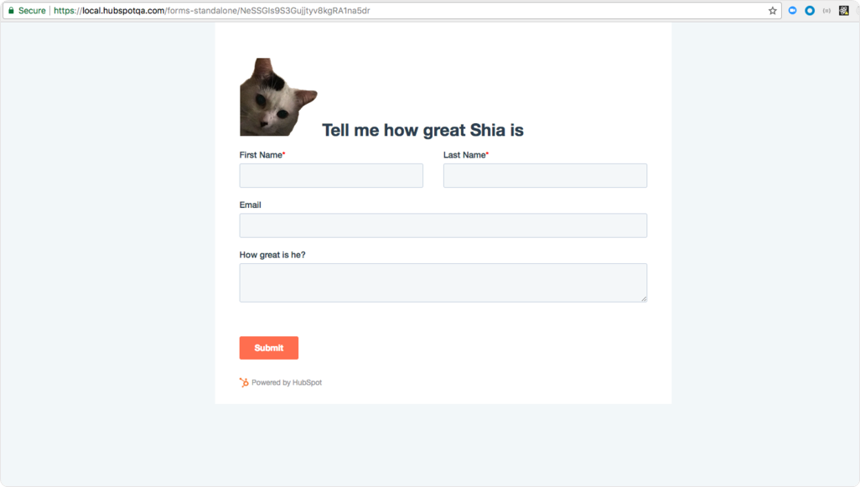
Task: Click the green Secure padlock icon
Action: [x=11, y=11]
